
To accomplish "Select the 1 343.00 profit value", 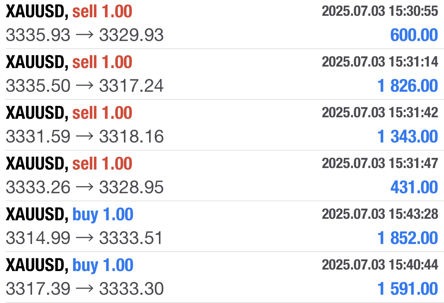I will tap(408, 136).
